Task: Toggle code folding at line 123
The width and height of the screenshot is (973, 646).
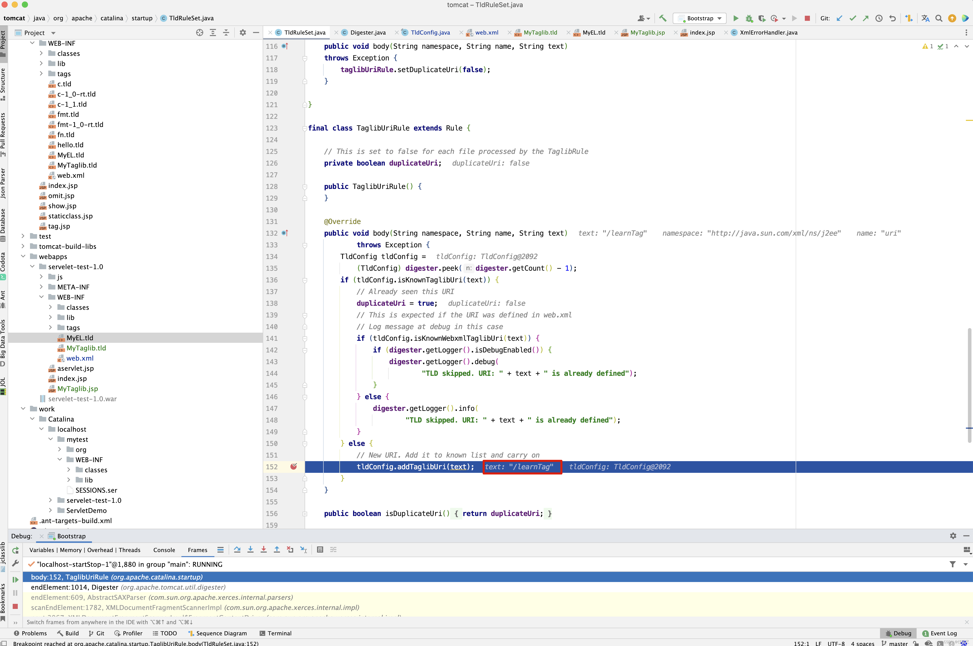Action: (x=305, y=128)
